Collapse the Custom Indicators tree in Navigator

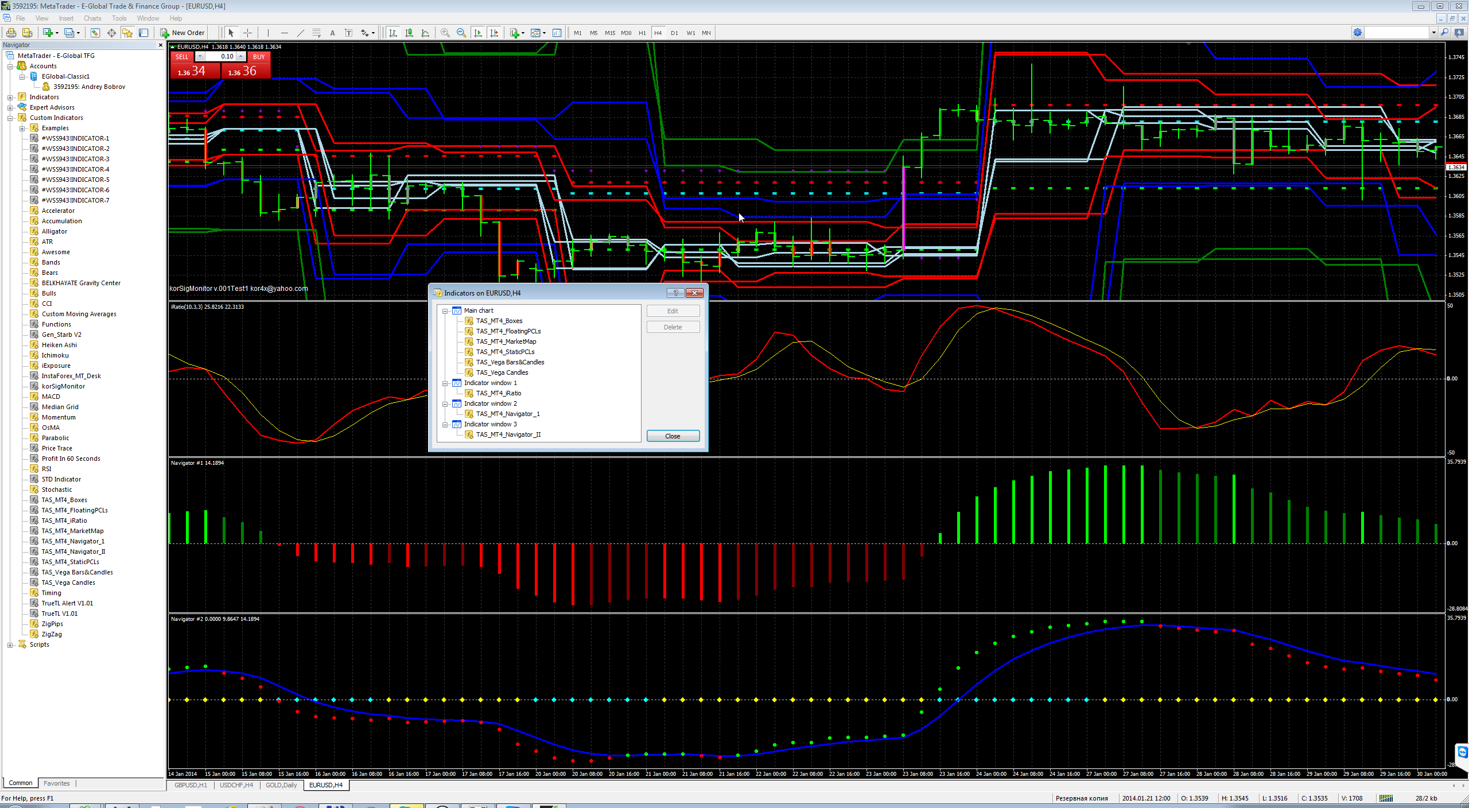click(10, 118)
